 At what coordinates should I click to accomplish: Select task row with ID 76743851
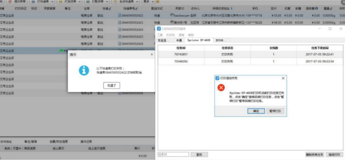click(250, 54)
